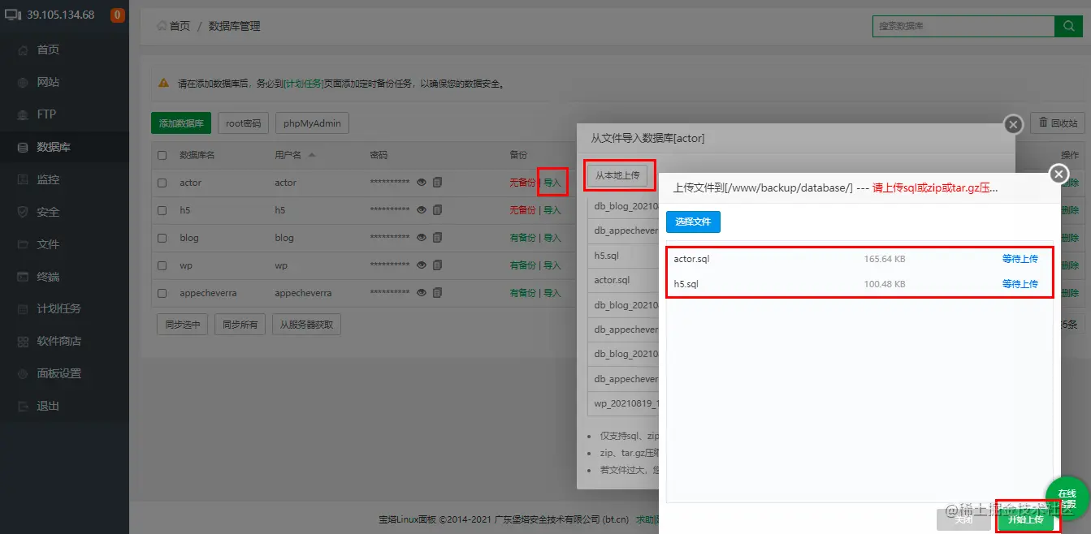The image size is (1091, 534).
Task: Check the select-all databases checkbox
Action: tap(160, 155)
